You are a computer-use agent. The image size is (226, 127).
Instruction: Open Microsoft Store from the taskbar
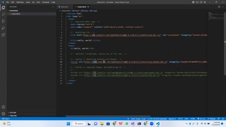tap(108, 124)
